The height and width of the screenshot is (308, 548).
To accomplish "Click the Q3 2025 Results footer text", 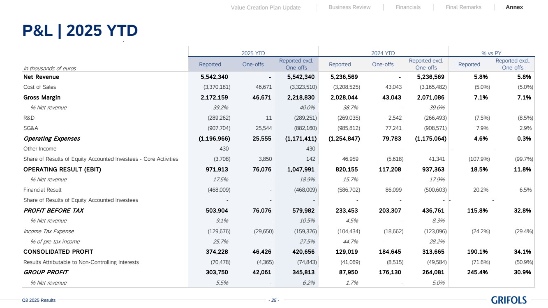I will click(x=39, y=301).
